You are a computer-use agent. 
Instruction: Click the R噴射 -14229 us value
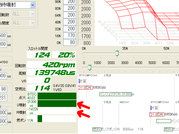click(33, 111)
